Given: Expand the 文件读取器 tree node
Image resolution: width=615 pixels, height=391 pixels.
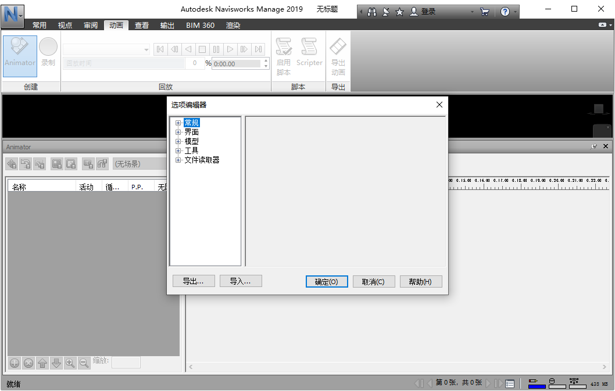Looking at the screenshot, I should [178, 160].
